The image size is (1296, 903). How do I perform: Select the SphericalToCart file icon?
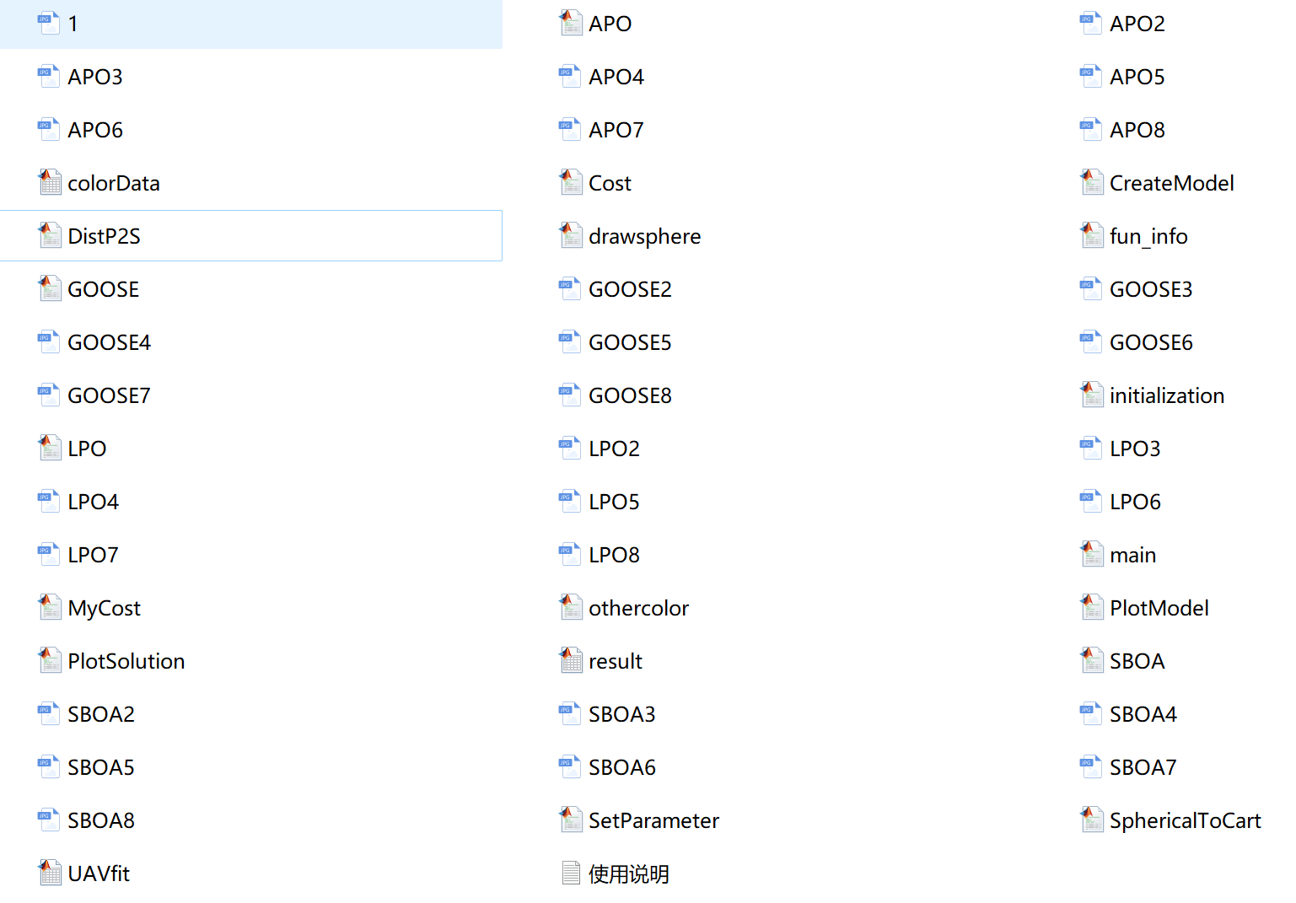point(1092,820)
